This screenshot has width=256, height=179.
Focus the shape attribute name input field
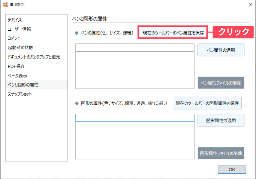(135, 118)
